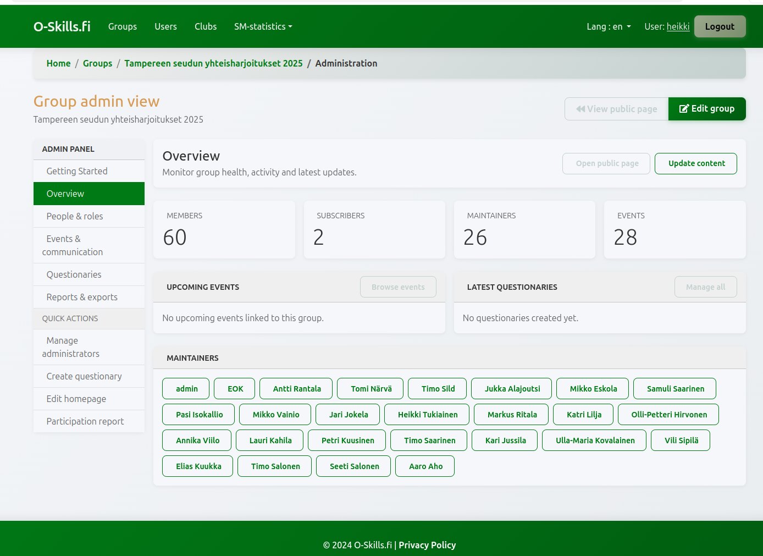Click the Edit group pencil icon
Screen dimensions: 763x556
(x=684, y=109)
